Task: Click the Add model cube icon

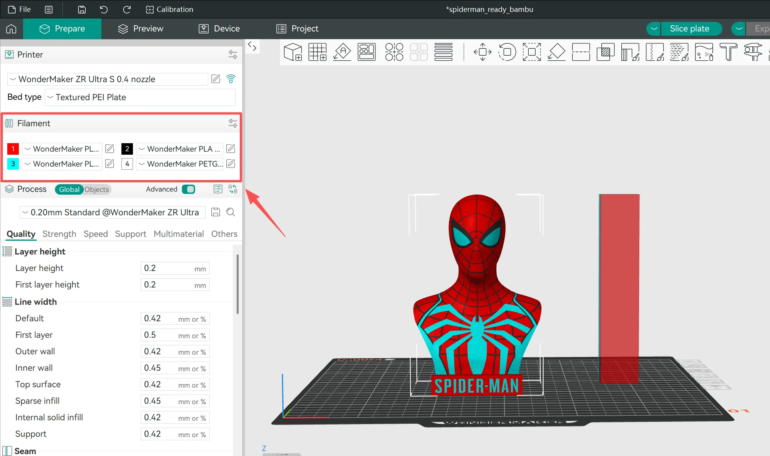Action: coord(293,52)
